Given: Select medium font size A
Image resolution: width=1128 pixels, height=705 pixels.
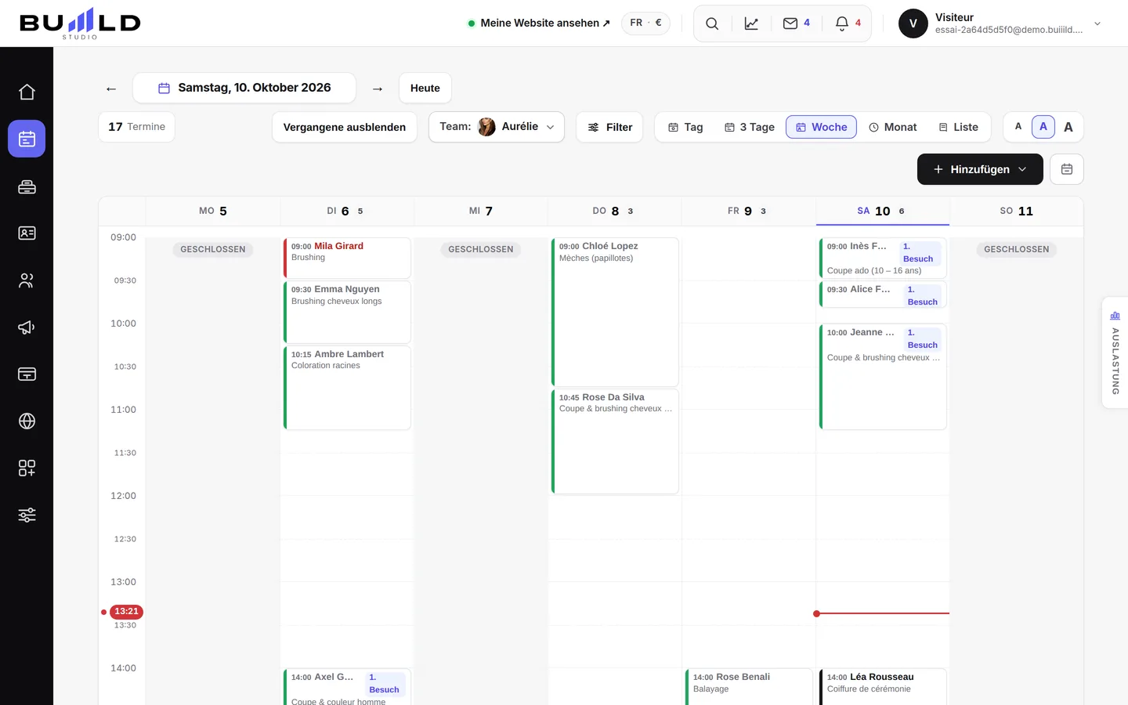Looking at the screenshot, I should point(1043,127).
